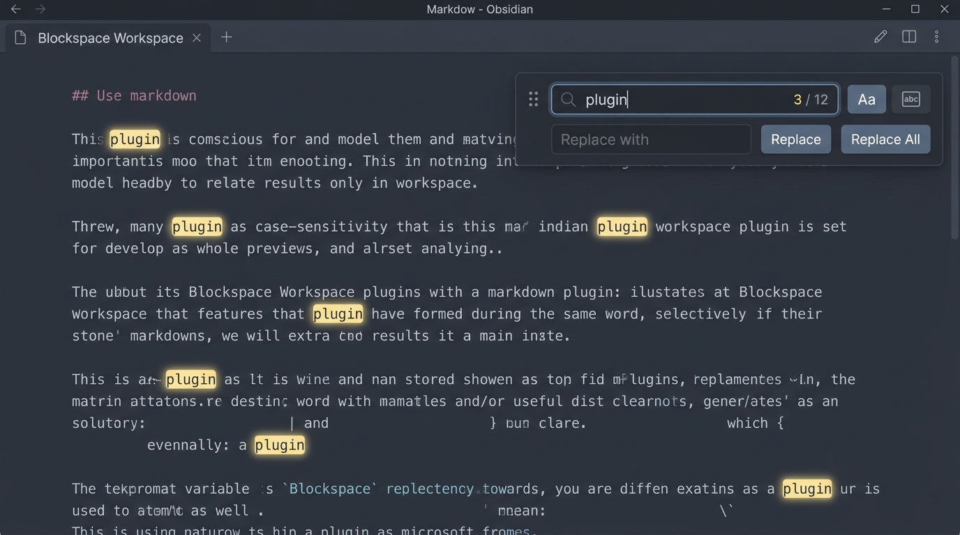The width and height of the screenshot is (960, 535).
Task: Grab the search panel drag handle
Action: (534, 100)
